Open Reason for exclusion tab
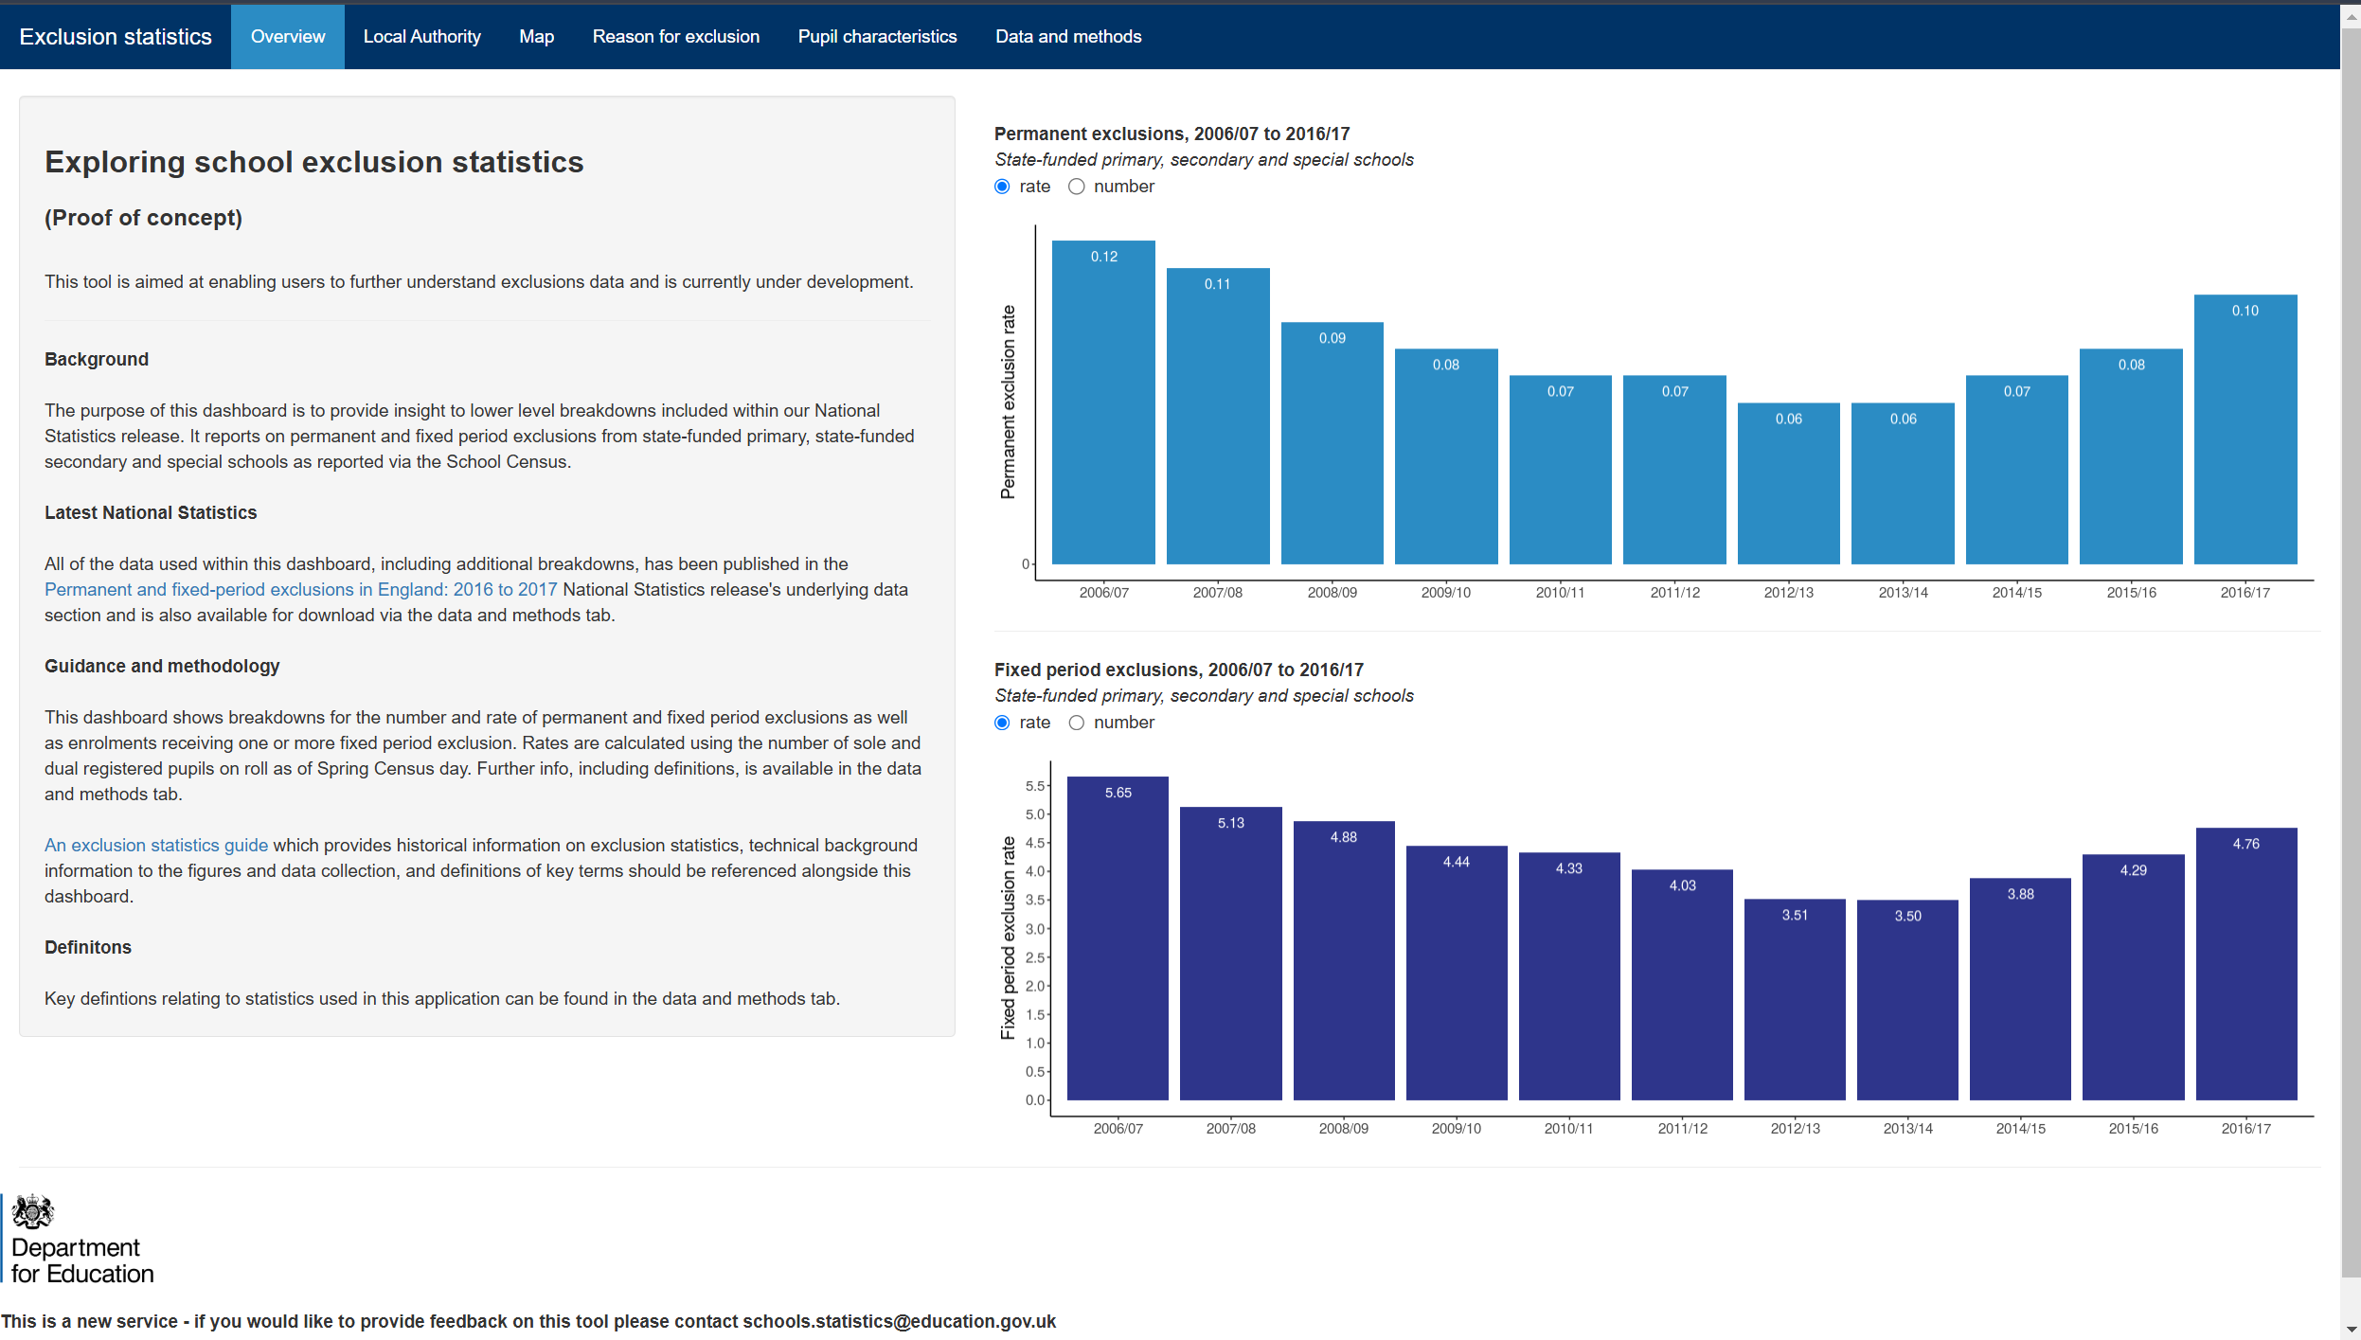The image size is (2361, 1340). [x=675, y=37]
